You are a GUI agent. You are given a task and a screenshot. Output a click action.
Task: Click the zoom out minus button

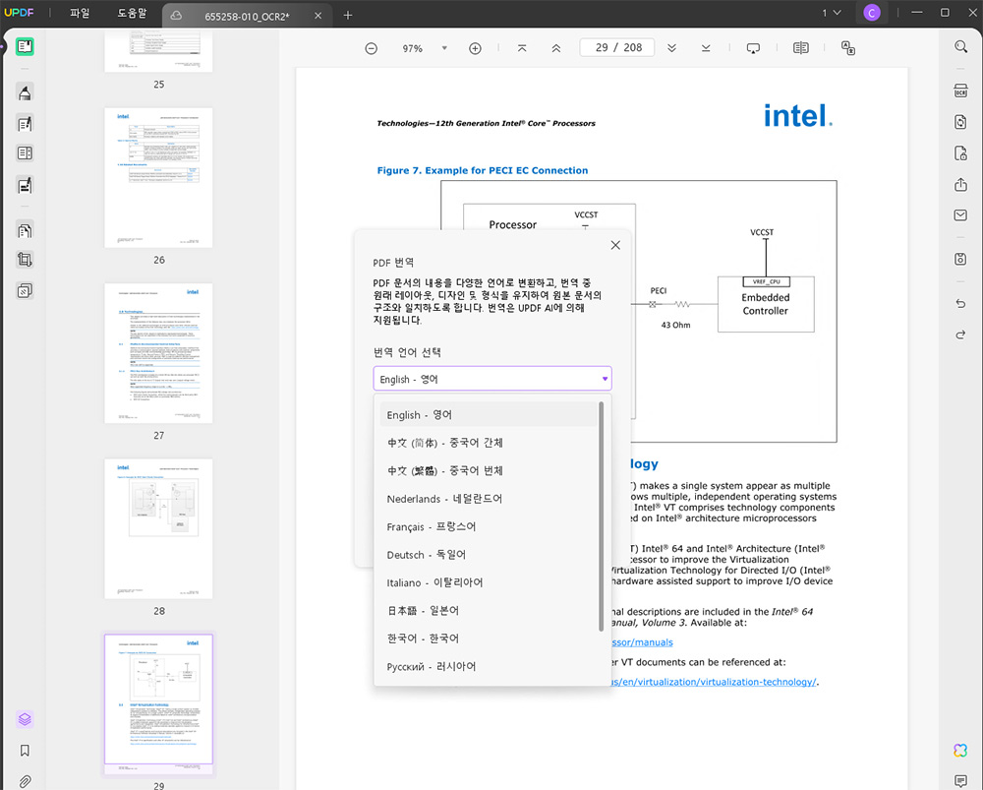(x=372, y=48)
